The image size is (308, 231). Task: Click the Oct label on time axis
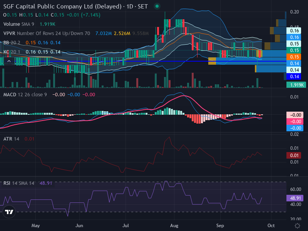[271, 226]
